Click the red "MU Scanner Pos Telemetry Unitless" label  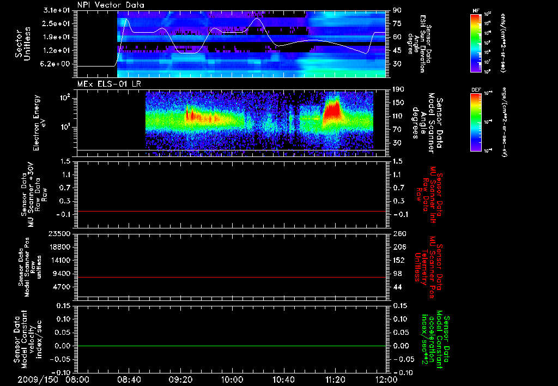click(x=428, y=267)
